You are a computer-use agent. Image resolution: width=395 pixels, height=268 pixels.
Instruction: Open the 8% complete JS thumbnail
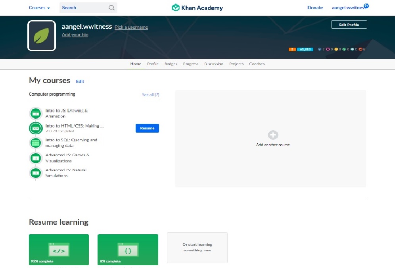(128, 249)
